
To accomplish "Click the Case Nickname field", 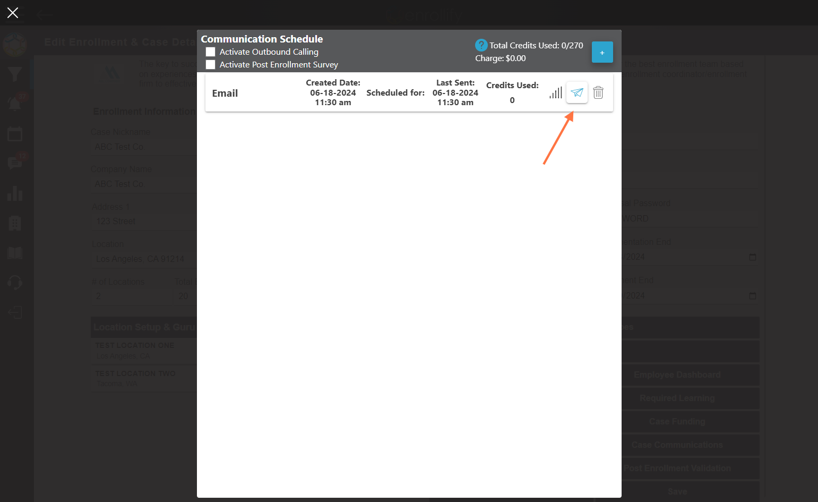I will pyautogui.click(x=144, y=147).
